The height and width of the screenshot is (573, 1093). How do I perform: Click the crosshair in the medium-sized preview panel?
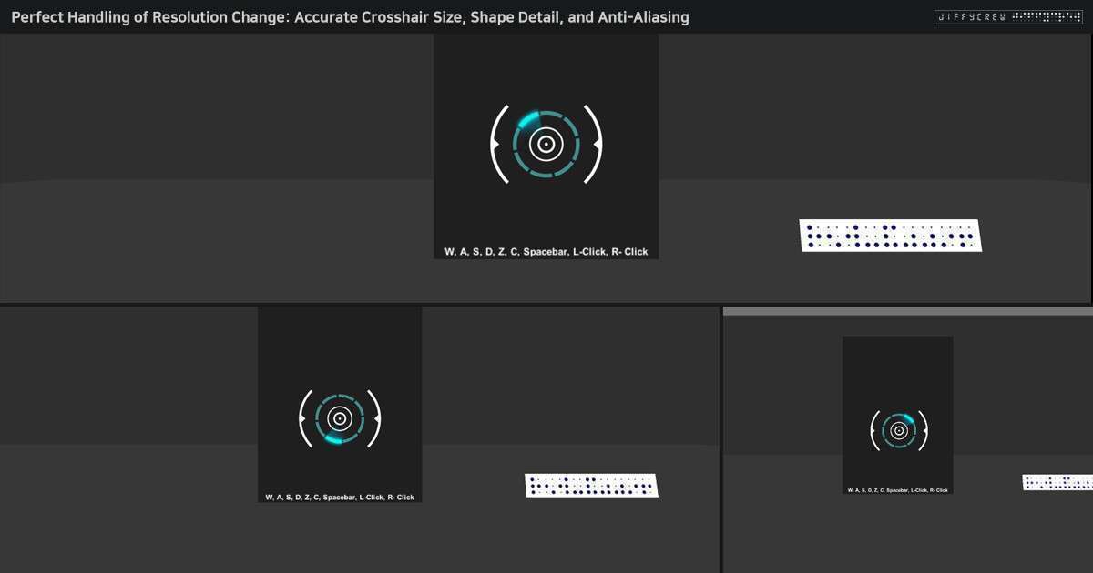340,418
